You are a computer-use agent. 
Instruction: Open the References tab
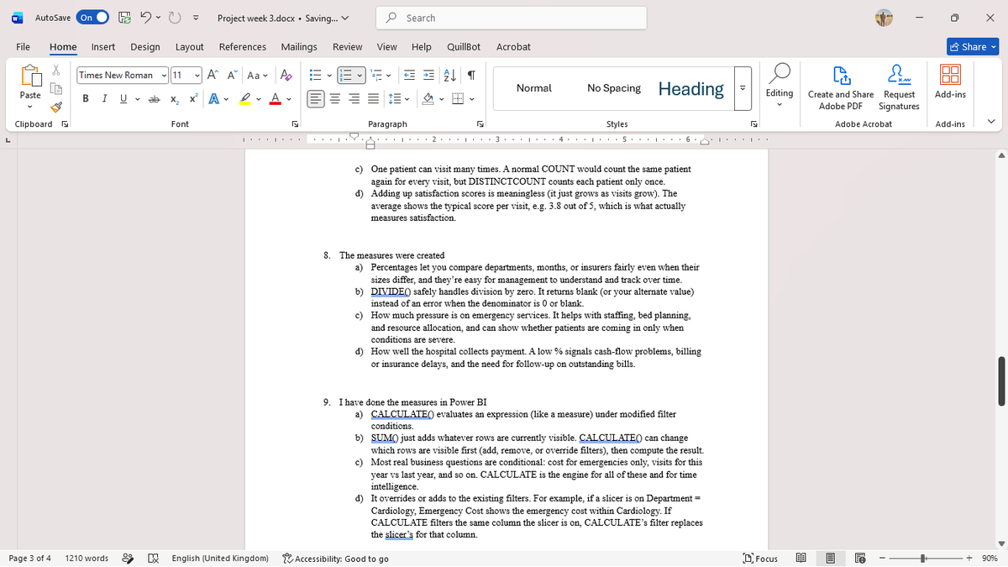(x=243, y=47)
